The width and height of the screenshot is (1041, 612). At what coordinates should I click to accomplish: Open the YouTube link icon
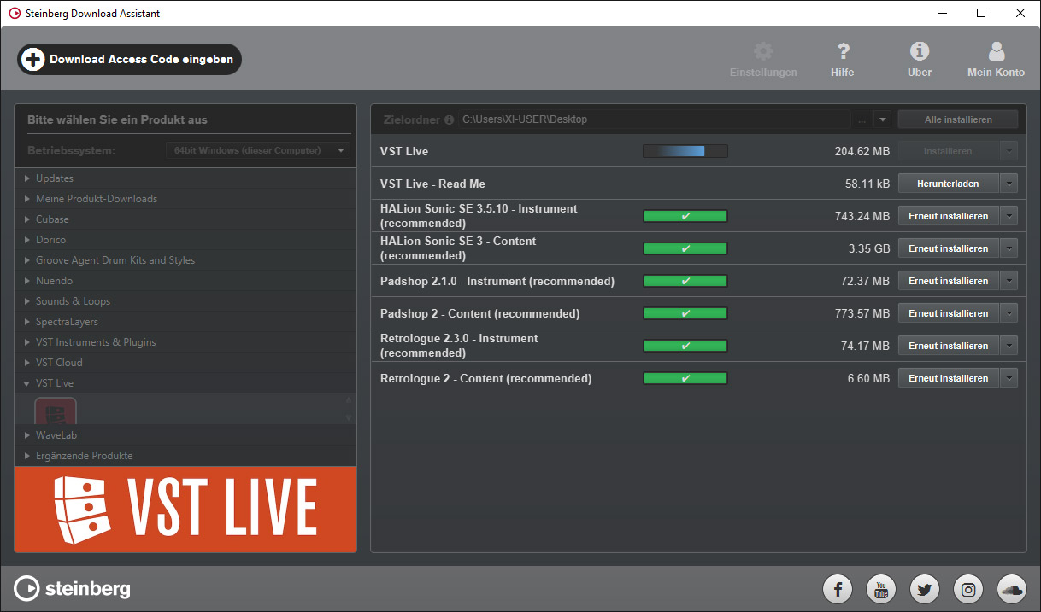point(881,589)
